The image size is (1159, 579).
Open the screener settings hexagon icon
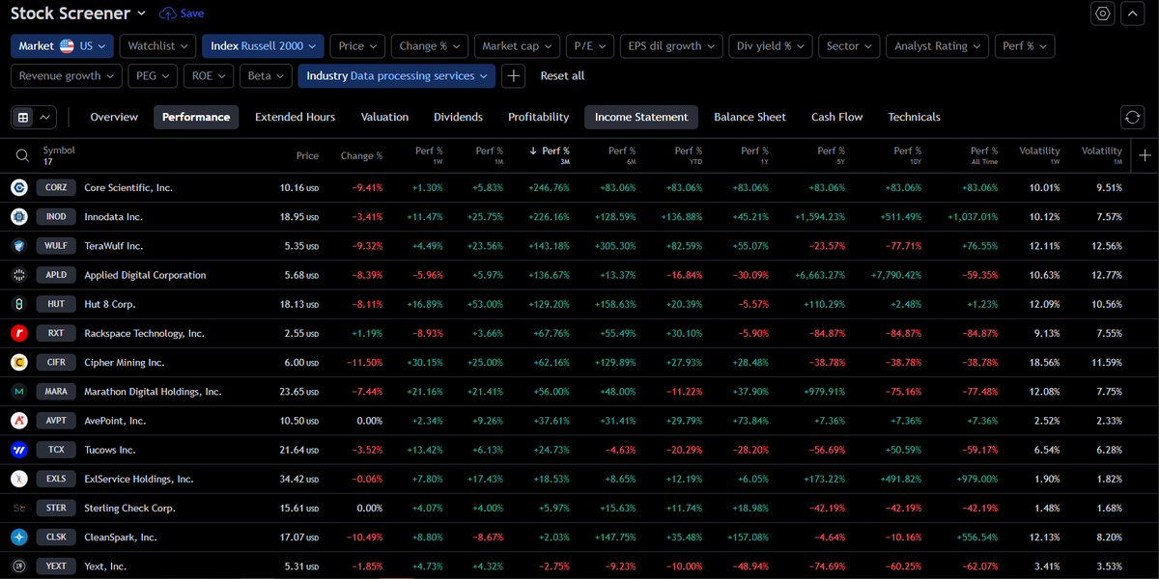1103,14
